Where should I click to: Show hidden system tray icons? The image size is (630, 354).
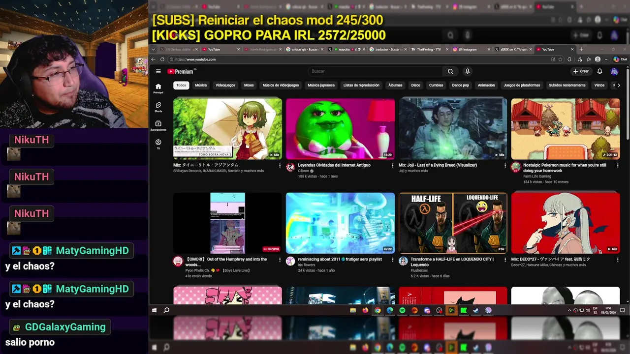(570, 310)
